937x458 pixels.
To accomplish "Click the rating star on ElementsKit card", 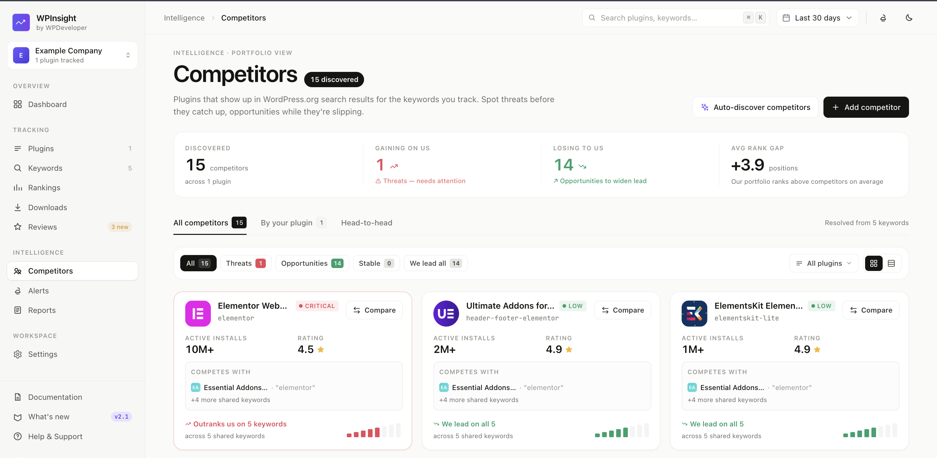I will point(817,350).
